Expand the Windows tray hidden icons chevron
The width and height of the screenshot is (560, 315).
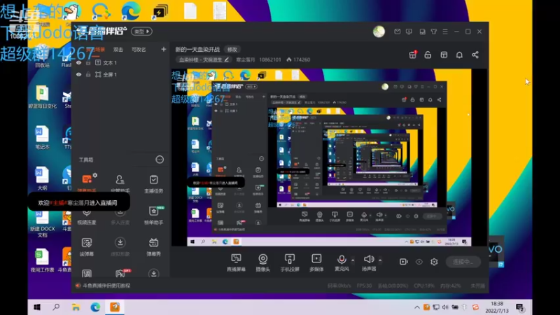416,307
